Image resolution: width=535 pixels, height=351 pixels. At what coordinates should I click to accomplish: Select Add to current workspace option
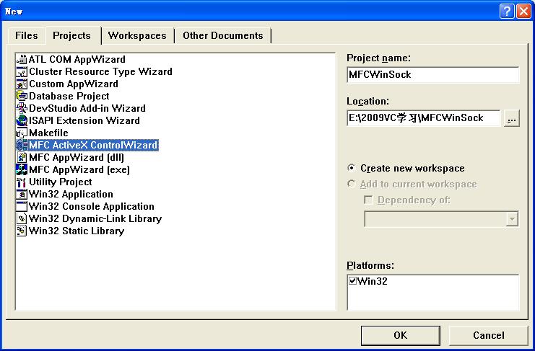[412, 185]
